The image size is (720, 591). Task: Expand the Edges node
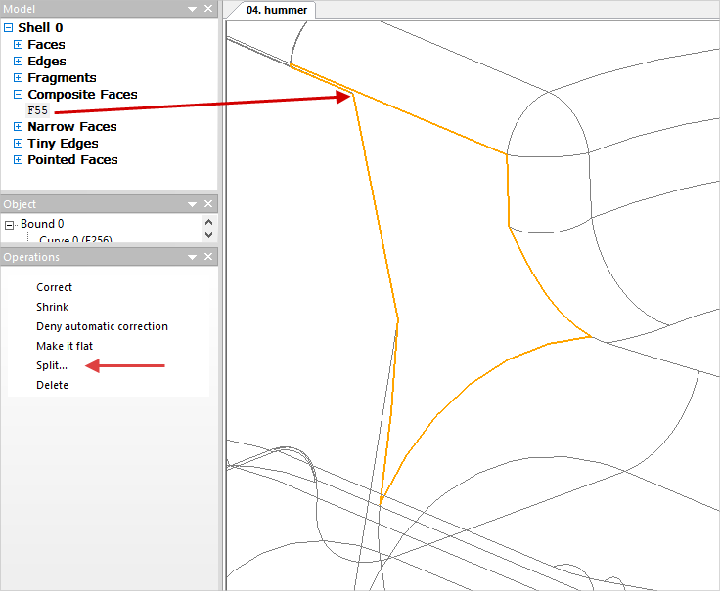(18, 62)
